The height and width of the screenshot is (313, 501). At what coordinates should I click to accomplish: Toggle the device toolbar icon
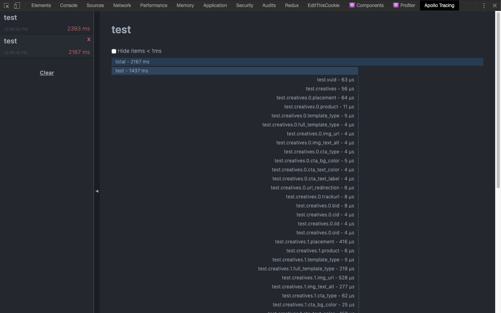coord(17,5)
